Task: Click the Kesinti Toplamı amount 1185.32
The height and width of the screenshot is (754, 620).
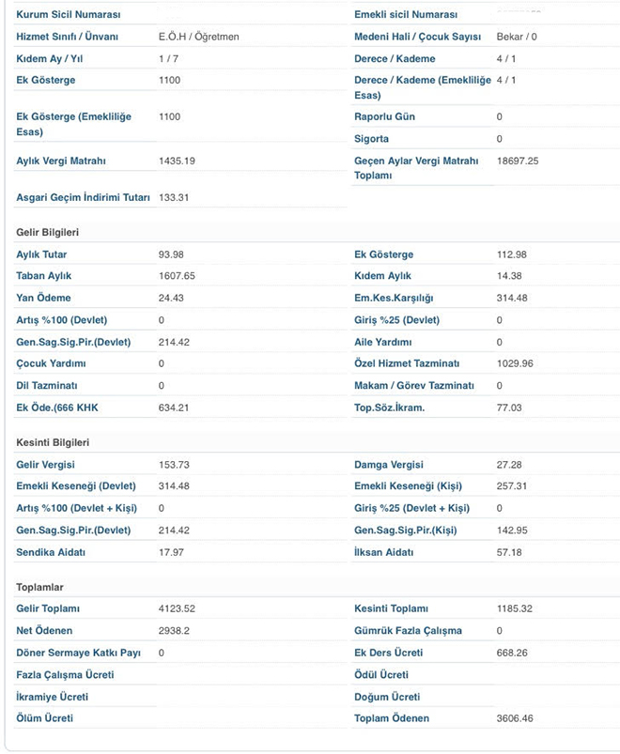Action: (x=514, y=608)
